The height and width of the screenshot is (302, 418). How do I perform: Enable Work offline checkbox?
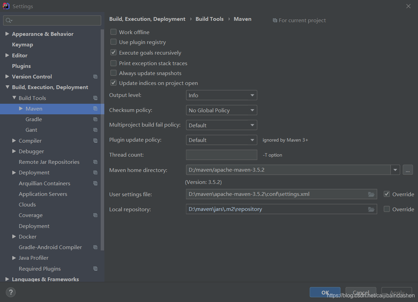pyautogui.click(x=113, y=32)
